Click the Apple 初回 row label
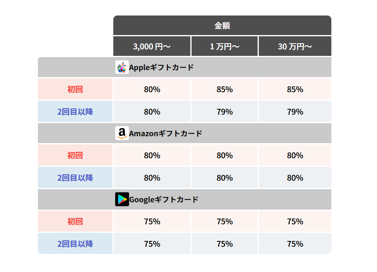 pos(75,89)
